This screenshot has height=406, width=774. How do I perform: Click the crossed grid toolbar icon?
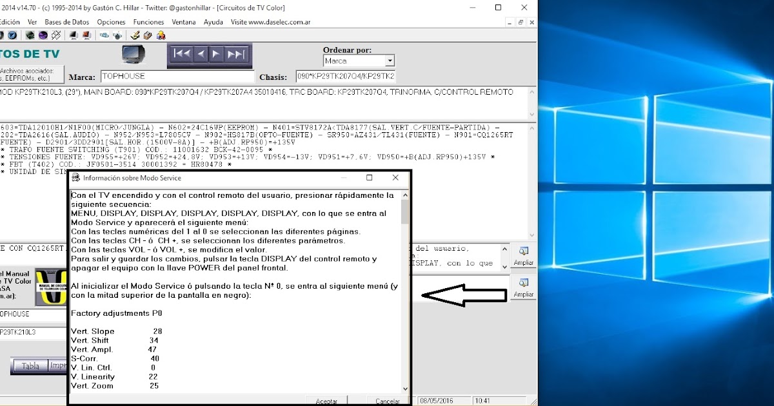(x=56, y=35)
